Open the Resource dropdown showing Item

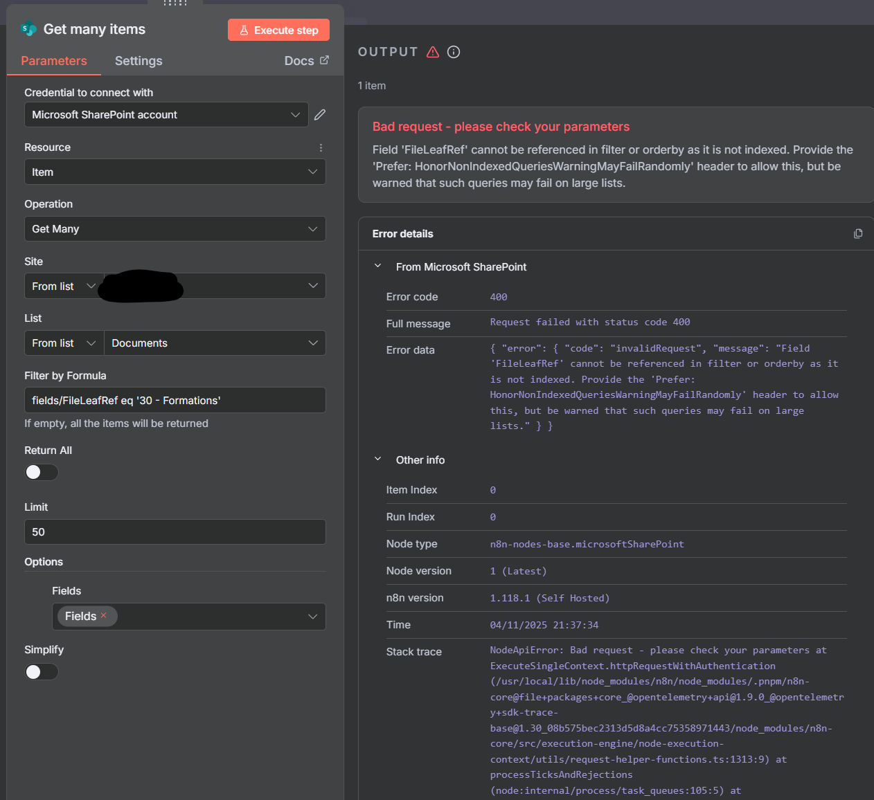(x=175, y=172)
